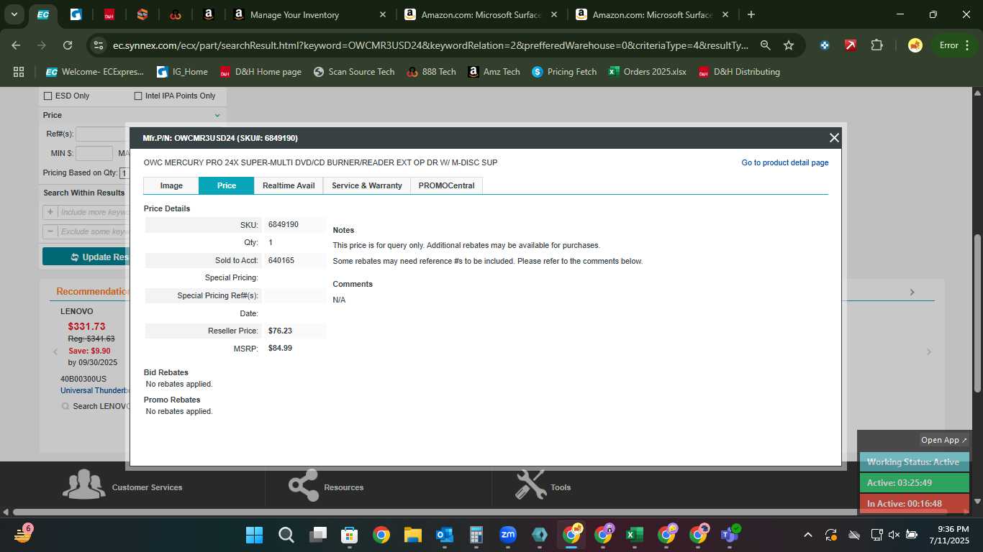
Task: Tick the ESD Only checkbox
Action: [x=48, y=96]
